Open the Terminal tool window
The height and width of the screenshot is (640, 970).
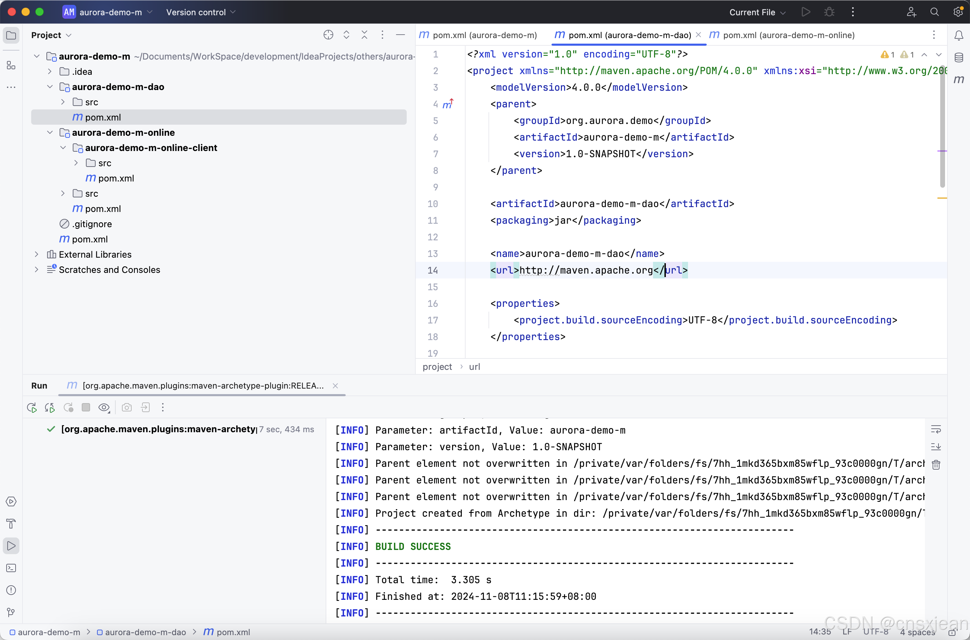point(11,568)
